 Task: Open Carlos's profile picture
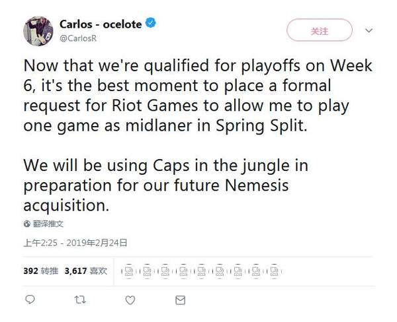click(38, 31)
